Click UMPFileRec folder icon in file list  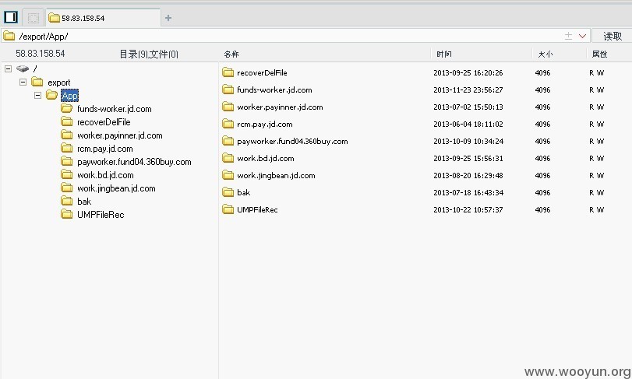(228, 209)
